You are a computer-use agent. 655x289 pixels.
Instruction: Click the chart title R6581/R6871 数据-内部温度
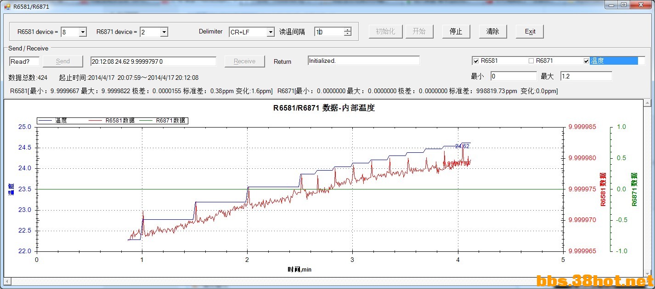point(324,108)
